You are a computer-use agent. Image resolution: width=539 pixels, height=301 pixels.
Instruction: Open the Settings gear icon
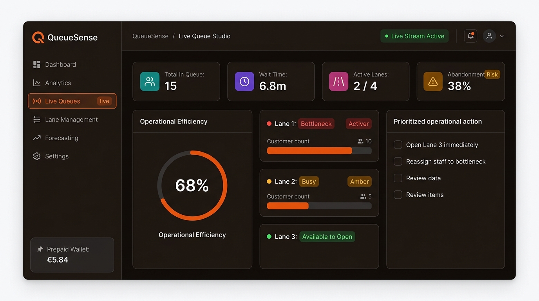(37, 156)
